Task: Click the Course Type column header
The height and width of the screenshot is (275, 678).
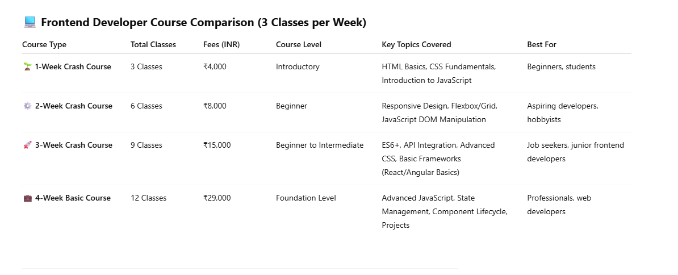Action: [44, 44]
